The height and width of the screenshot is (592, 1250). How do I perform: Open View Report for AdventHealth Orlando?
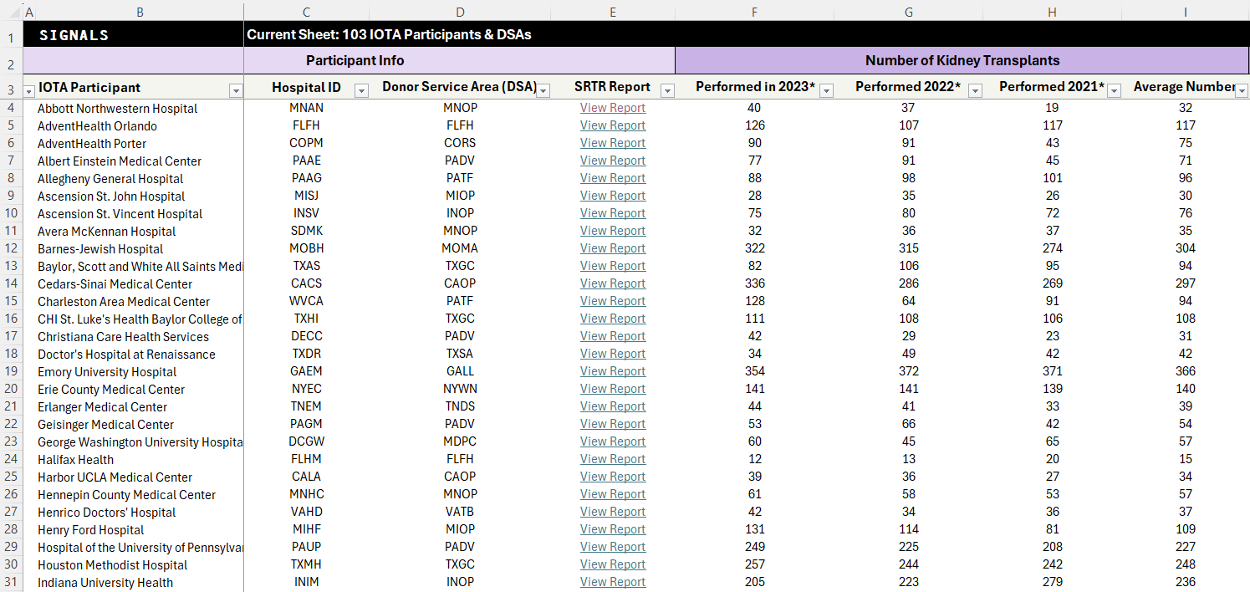coord(613,125)
